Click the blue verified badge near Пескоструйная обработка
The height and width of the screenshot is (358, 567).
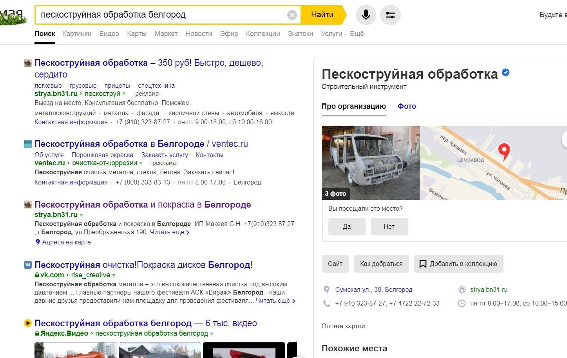coord(505,72)
